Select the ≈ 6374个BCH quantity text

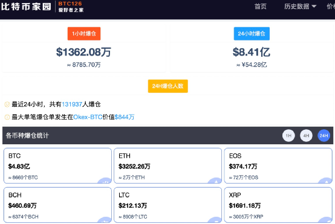coord(24,217)
